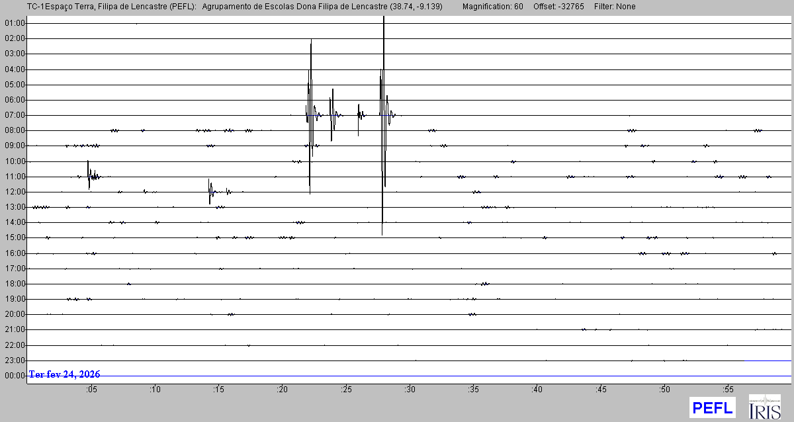Click the seismic burst on the 12:00 trace
This screenshot has width=794, height=422.
click(211, 192)
